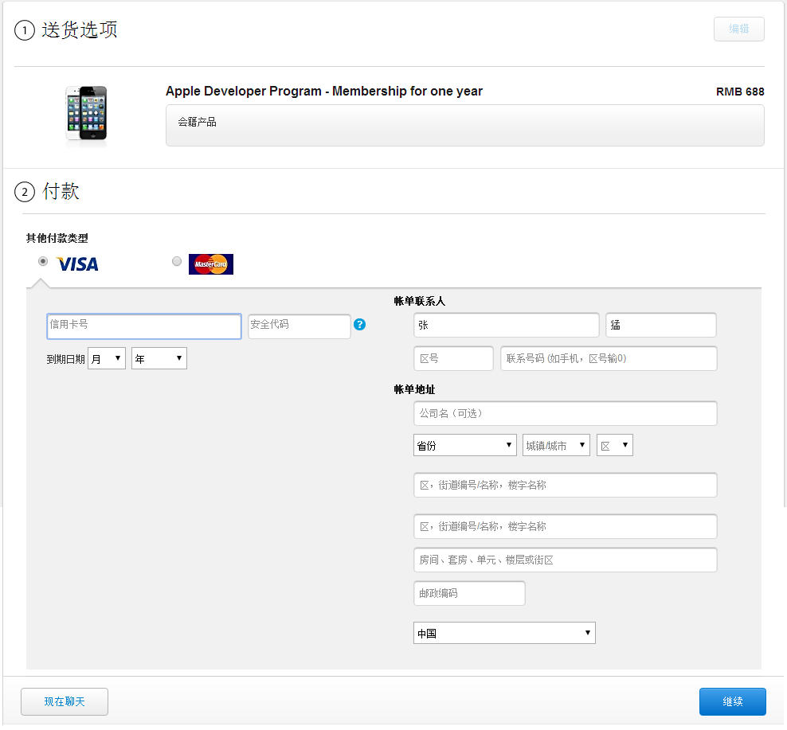Click the 现在聊天 chat now button
787x730 pixels.
point(65,702)
